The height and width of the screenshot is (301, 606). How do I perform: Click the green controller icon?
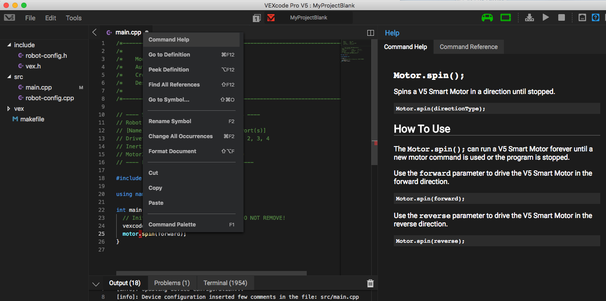[x=487, y=18]
